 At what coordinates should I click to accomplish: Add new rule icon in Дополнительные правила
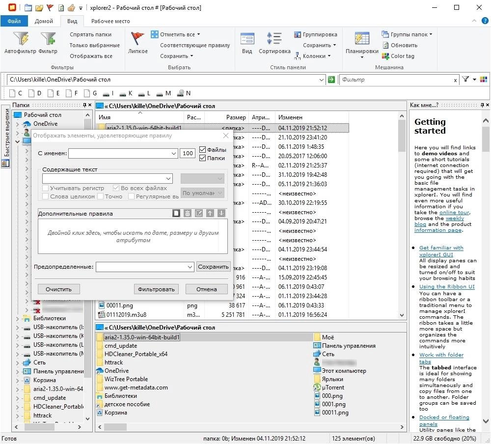click(x=176, y=213)
